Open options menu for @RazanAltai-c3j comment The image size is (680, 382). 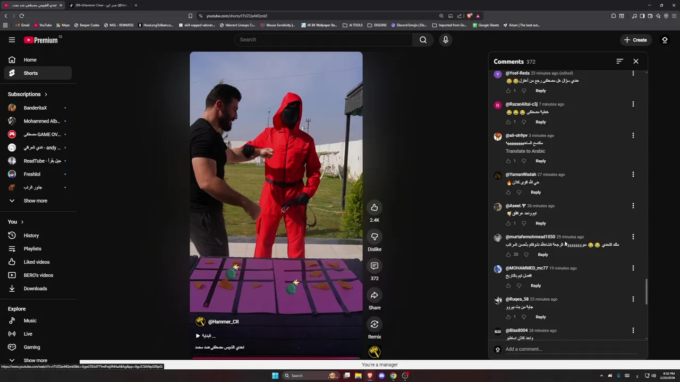pyautogui.click(x=633, y=105)
